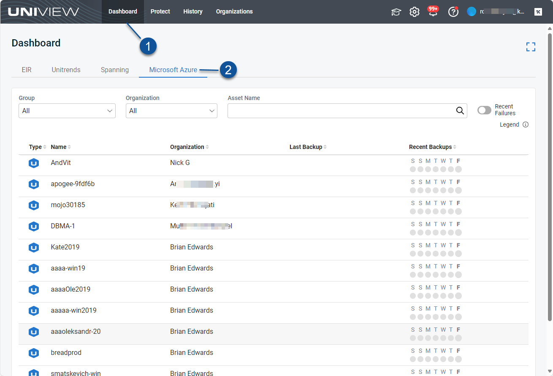Toggle the Recent Failures switch
Viewport: 553px width, 376px height.
click(x=484, y=110)
